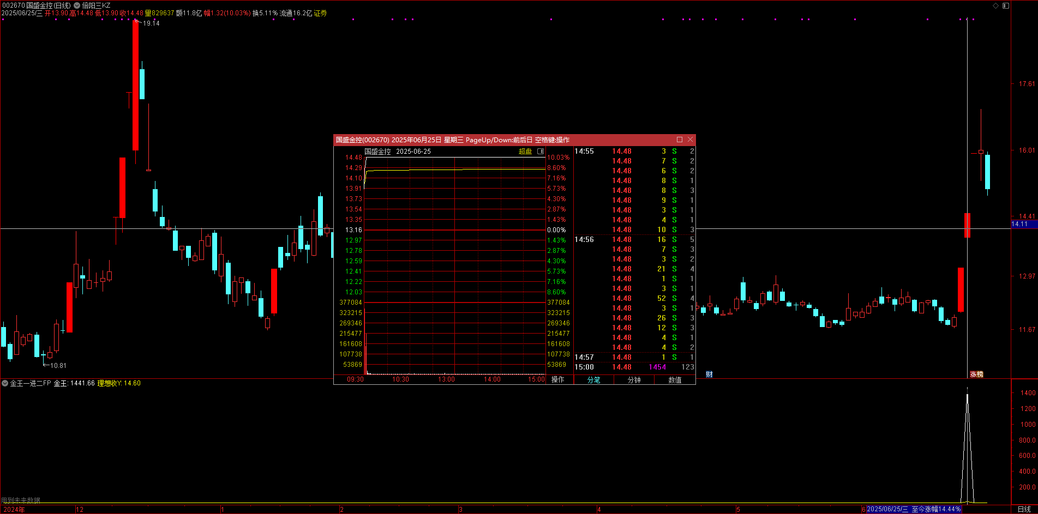Click the 日线 period selector at bottom right
The image size is (1038, 514).
coord(1024,509)
